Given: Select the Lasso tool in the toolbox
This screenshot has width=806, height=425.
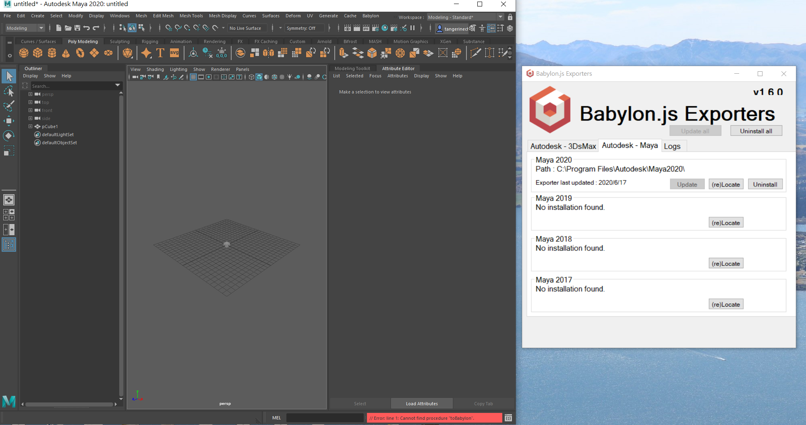Looking at the screenshot, I should [9, 91].
